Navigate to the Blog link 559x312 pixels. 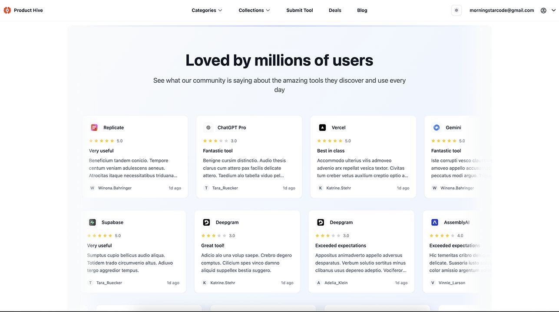point(362,10)
